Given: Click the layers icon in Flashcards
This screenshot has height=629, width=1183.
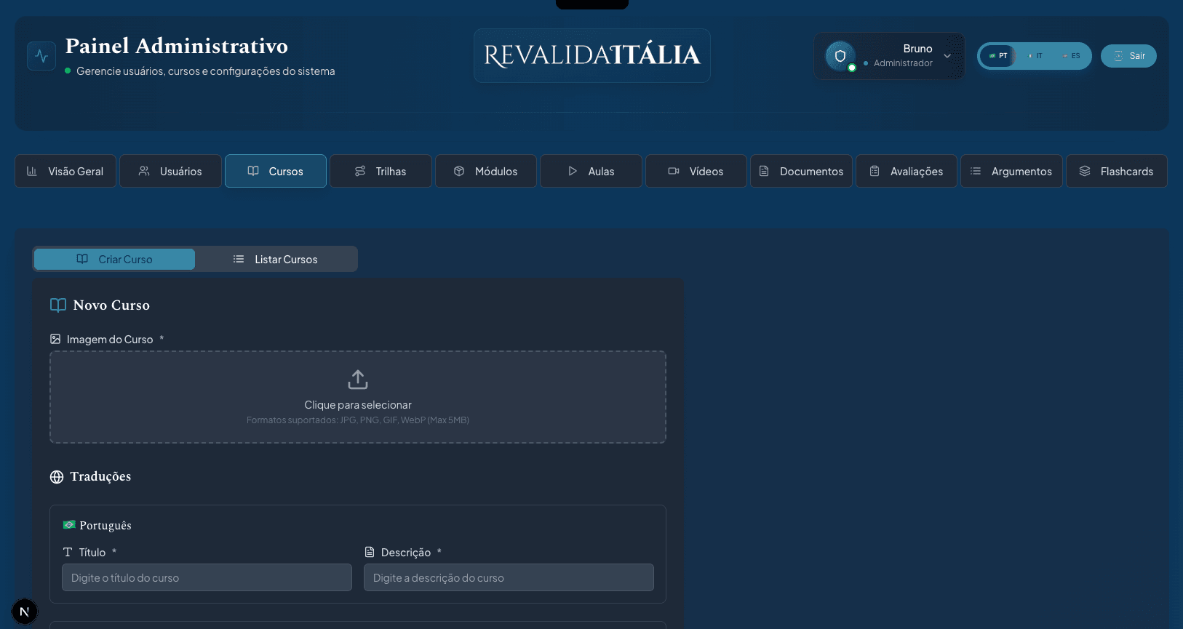Looking at the screenshot, I should click(x=1085, y=171).
